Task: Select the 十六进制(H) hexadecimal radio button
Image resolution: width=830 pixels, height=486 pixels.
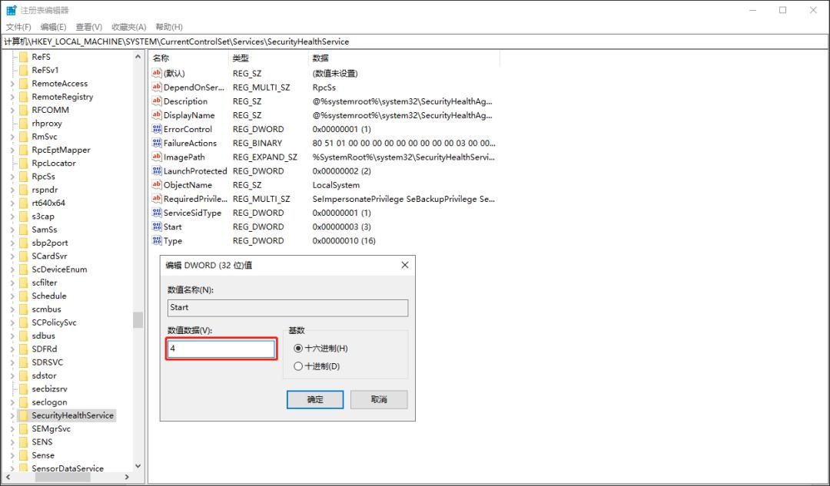Action: pyautogui.click(x=299, y=346)
